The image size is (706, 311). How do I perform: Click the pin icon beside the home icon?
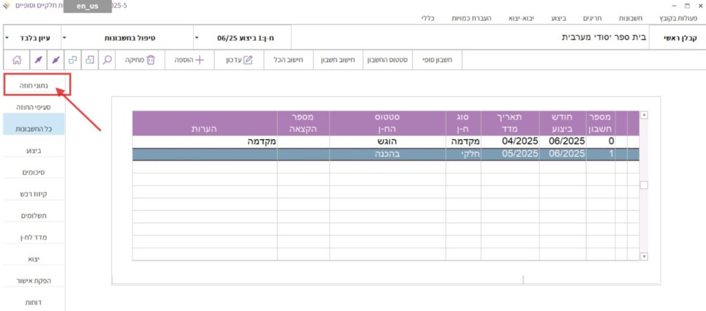pyautogui.click(x=38, y=60)
